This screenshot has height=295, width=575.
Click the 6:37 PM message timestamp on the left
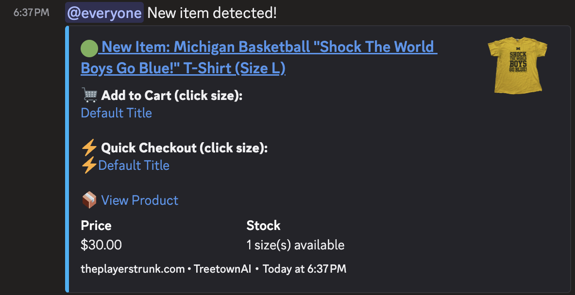31,13
